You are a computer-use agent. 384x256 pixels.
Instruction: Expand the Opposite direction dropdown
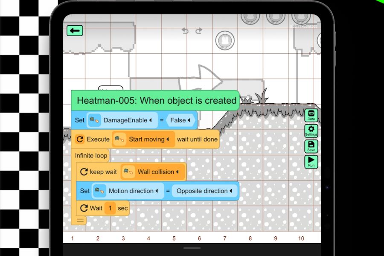pyautogui.click(x=204, y=191)
